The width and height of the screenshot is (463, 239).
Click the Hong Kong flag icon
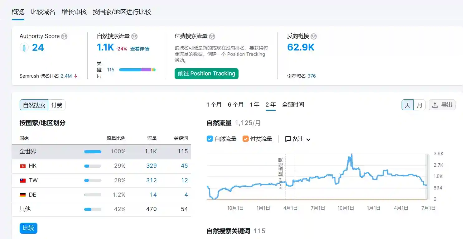click(x=23, y=166)
